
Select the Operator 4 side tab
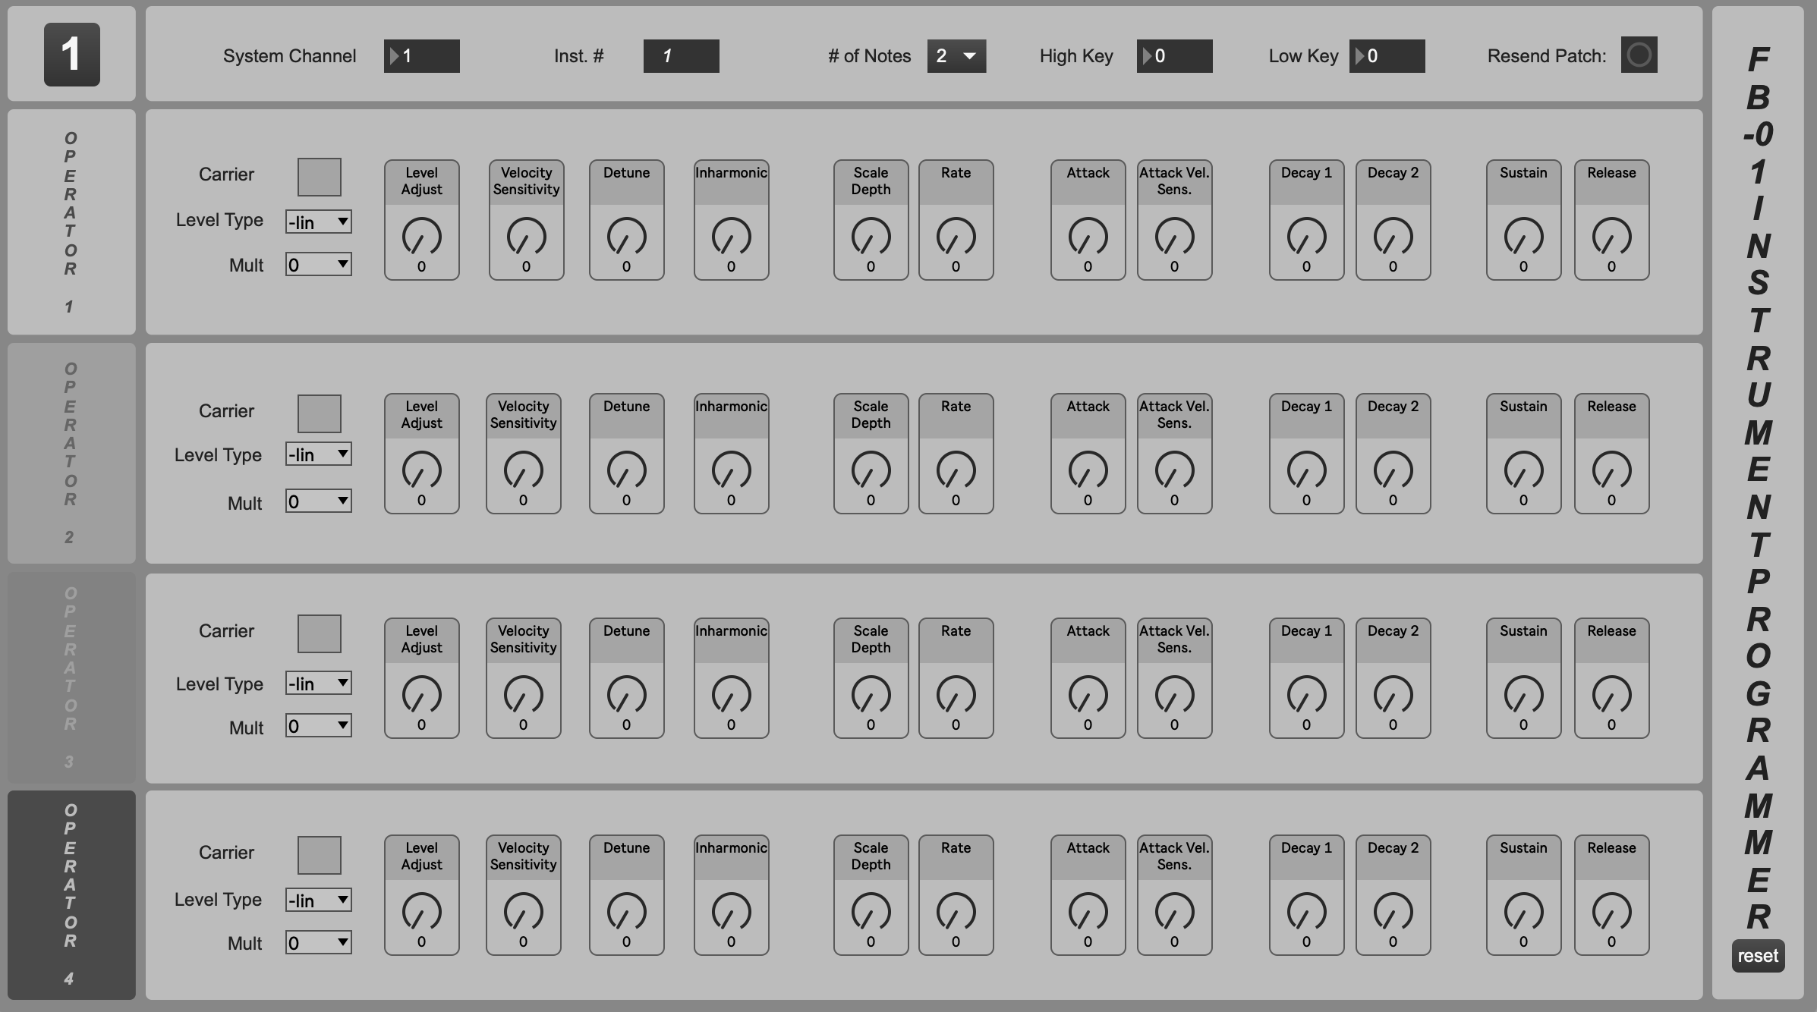(x=71, y=894)
